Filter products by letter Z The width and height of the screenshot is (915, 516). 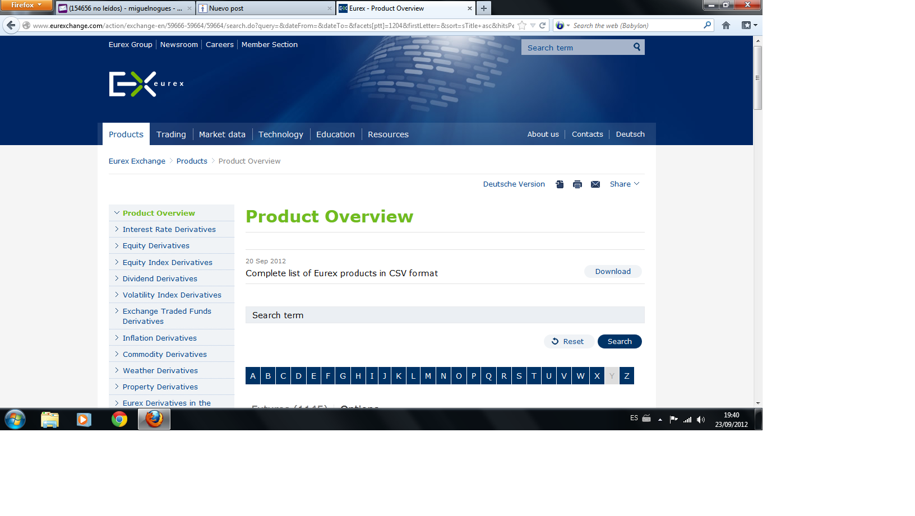(627, 376)
